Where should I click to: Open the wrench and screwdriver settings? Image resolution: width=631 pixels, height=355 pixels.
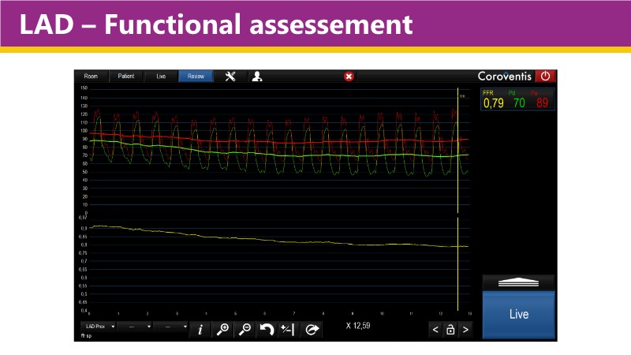[x=230, y=77]
